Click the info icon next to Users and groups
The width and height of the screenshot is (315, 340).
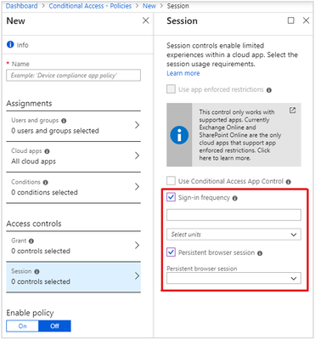click(x=64, y=121)
